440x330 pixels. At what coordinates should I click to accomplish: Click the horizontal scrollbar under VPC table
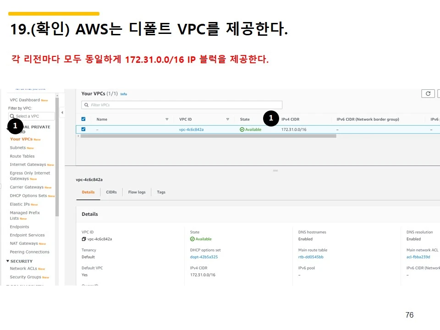(208, 136)
